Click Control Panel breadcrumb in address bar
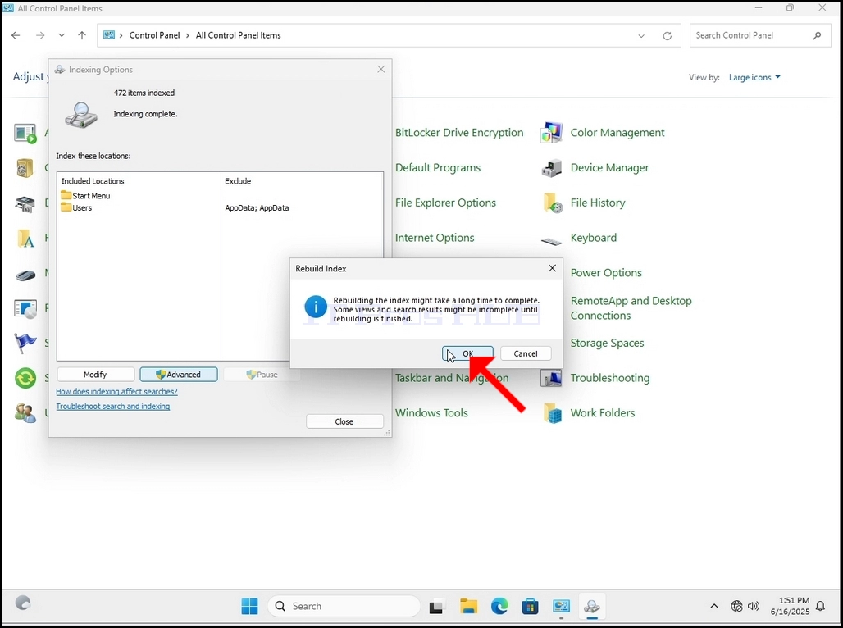 point(154,35)
